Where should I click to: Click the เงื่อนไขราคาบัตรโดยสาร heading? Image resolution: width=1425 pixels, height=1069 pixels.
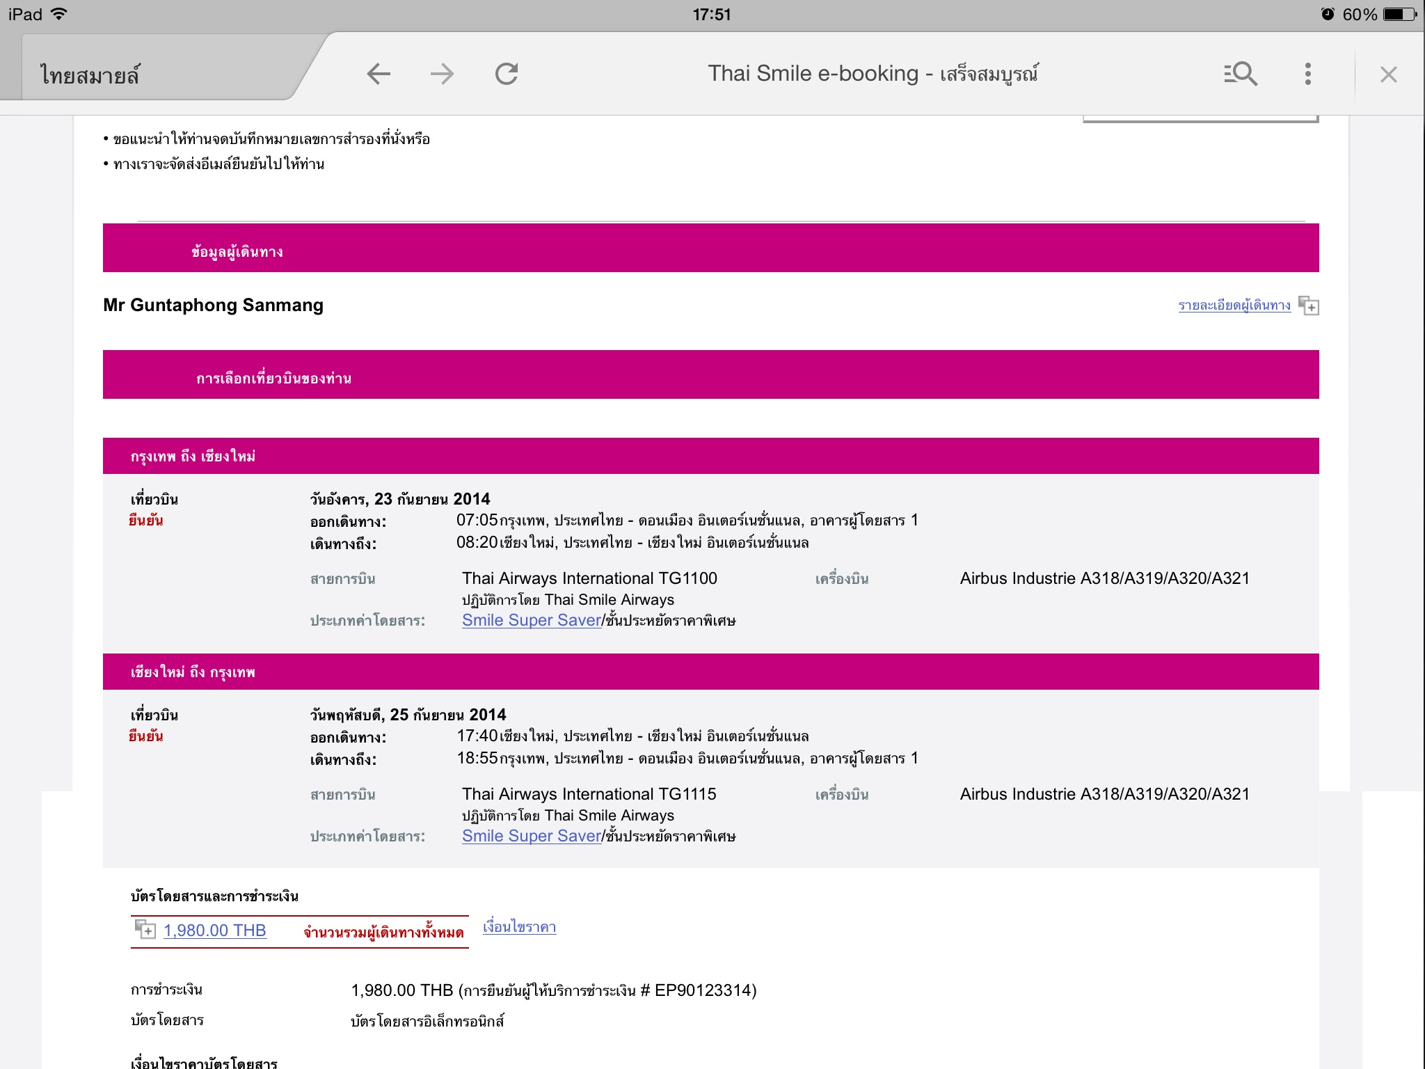click(x=204, y=1062)
